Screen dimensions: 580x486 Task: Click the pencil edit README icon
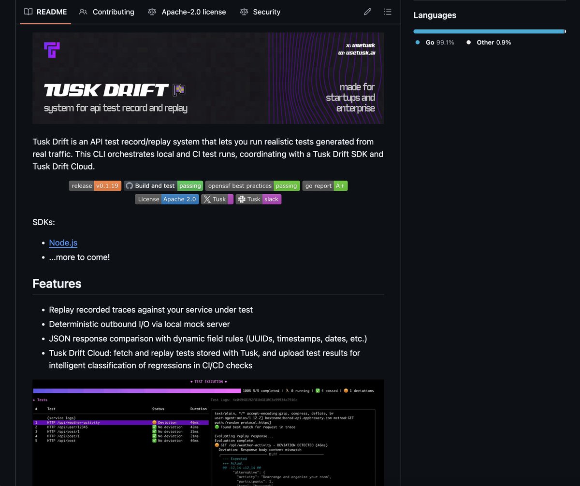(x=368, y=12)
